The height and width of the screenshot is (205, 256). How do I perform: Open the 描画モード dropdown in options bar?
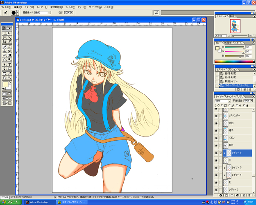click(x=43, y=13)
